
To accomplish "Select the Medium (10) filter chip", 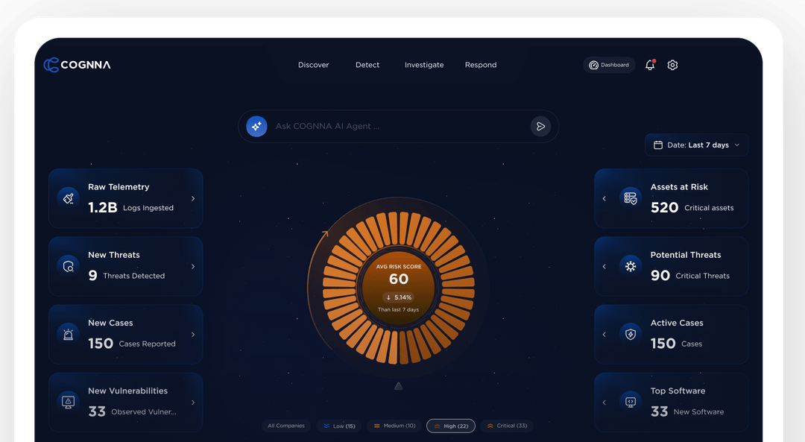I will [394, 426].
